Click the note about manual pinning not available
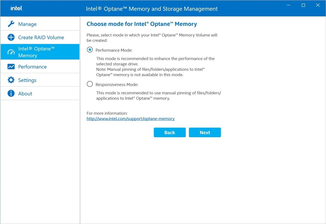 pos(150,72)
